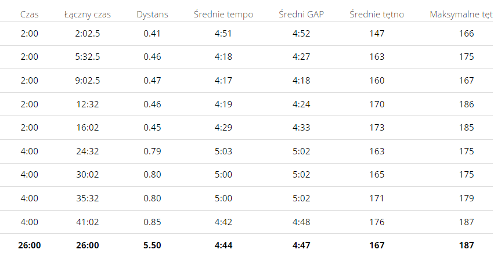Select the summary average pace 4:44
This screenshot has width=494, height=253.
(223, 245)
